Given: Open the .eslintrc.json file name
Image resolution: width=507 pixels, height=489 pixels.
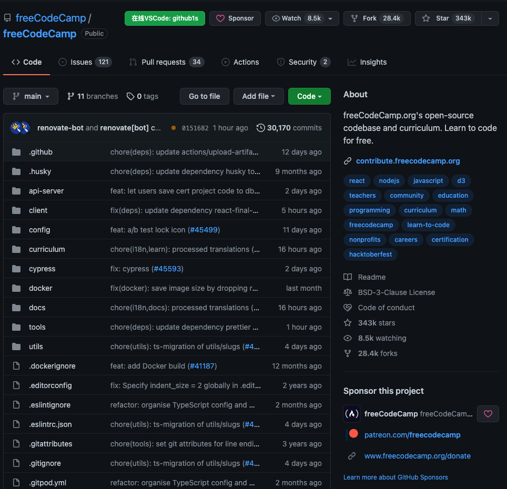Looking at the screenshot, I should pos(50,424).
